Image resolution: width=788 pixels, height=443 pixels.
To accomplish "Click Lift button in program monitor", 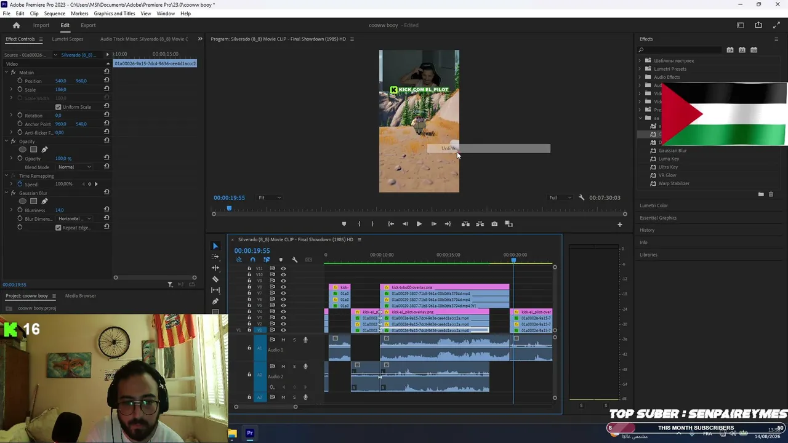I will [x=465, y=224].
